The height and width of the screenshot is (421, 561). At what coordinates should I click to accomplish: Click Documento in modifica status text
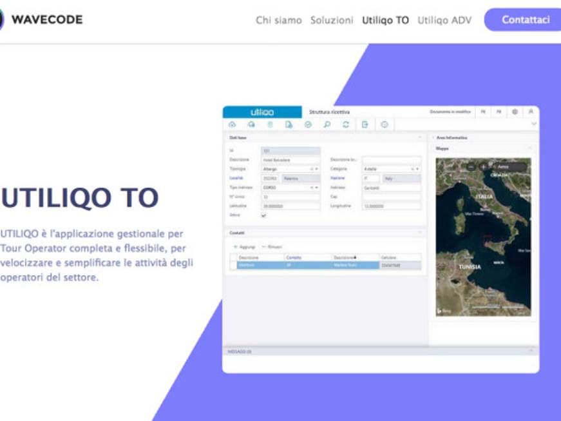pyautogui.click(x=450, y=112)
